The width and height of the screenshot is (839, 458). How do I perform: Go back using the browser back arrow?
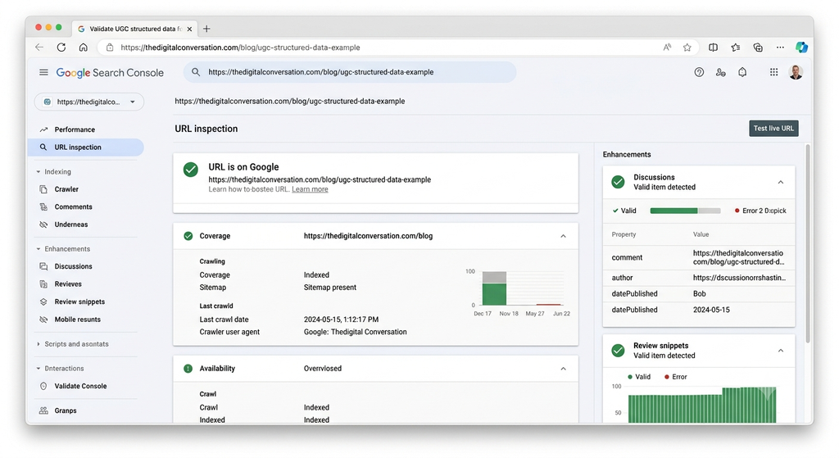pyautogui.click(x=39, y=47)
